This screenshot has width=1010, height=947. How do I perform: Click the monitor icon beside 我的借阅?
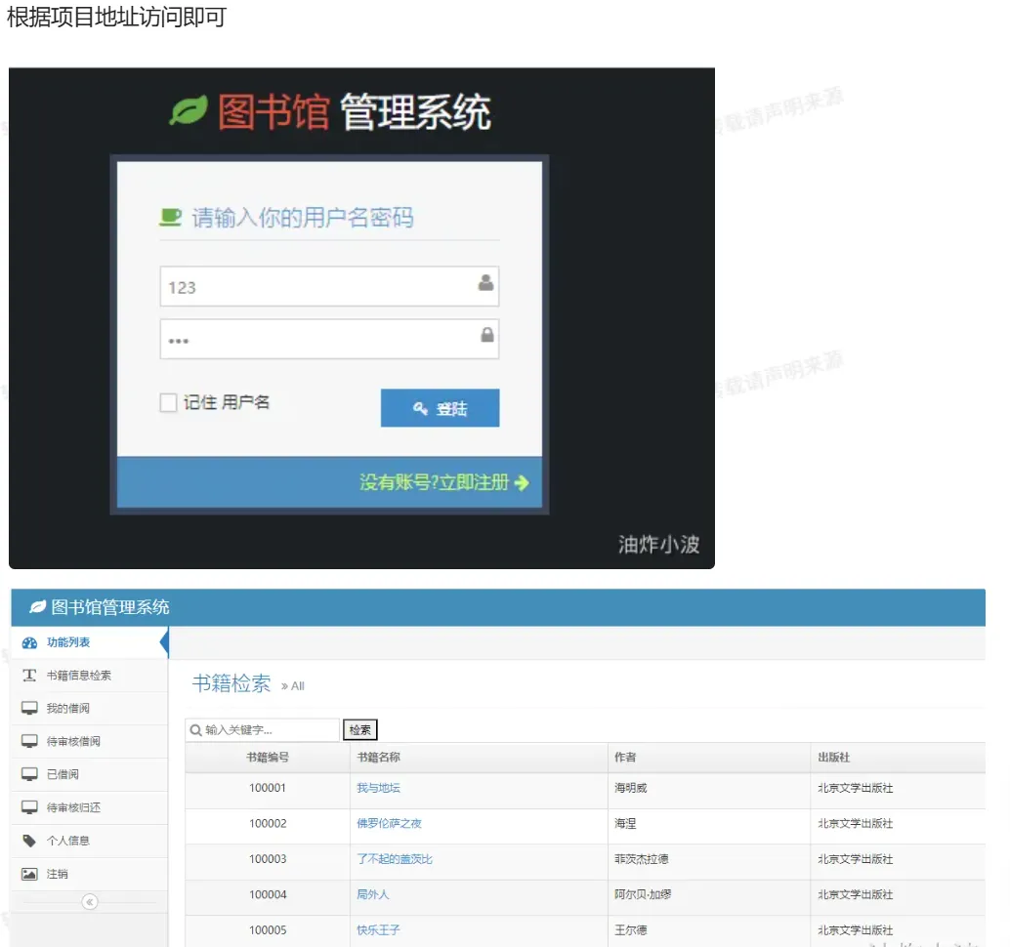click(29, 708)
